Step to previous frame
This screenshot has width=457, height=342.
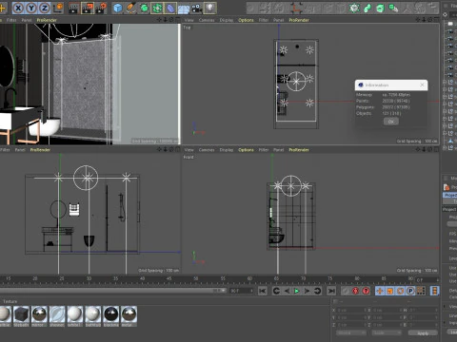pos(287,291)
